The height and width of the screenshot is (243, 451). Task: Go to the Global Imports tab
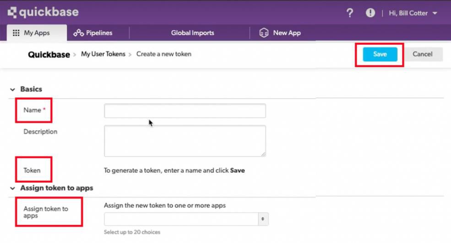click(192, 33)
